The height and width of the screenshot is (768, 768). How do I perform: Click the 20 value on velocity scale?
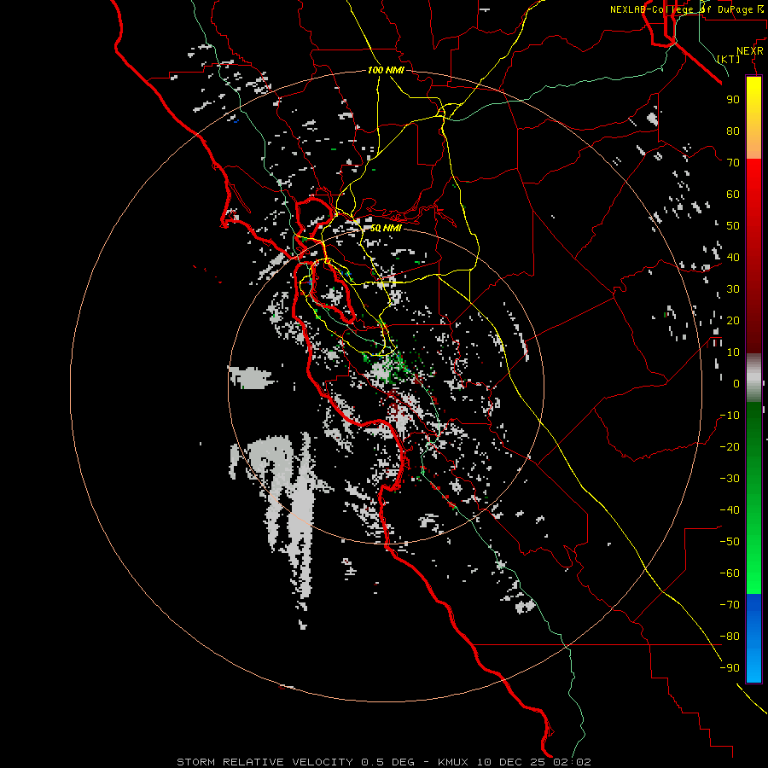pyautogui.click(x=733, y=320)
